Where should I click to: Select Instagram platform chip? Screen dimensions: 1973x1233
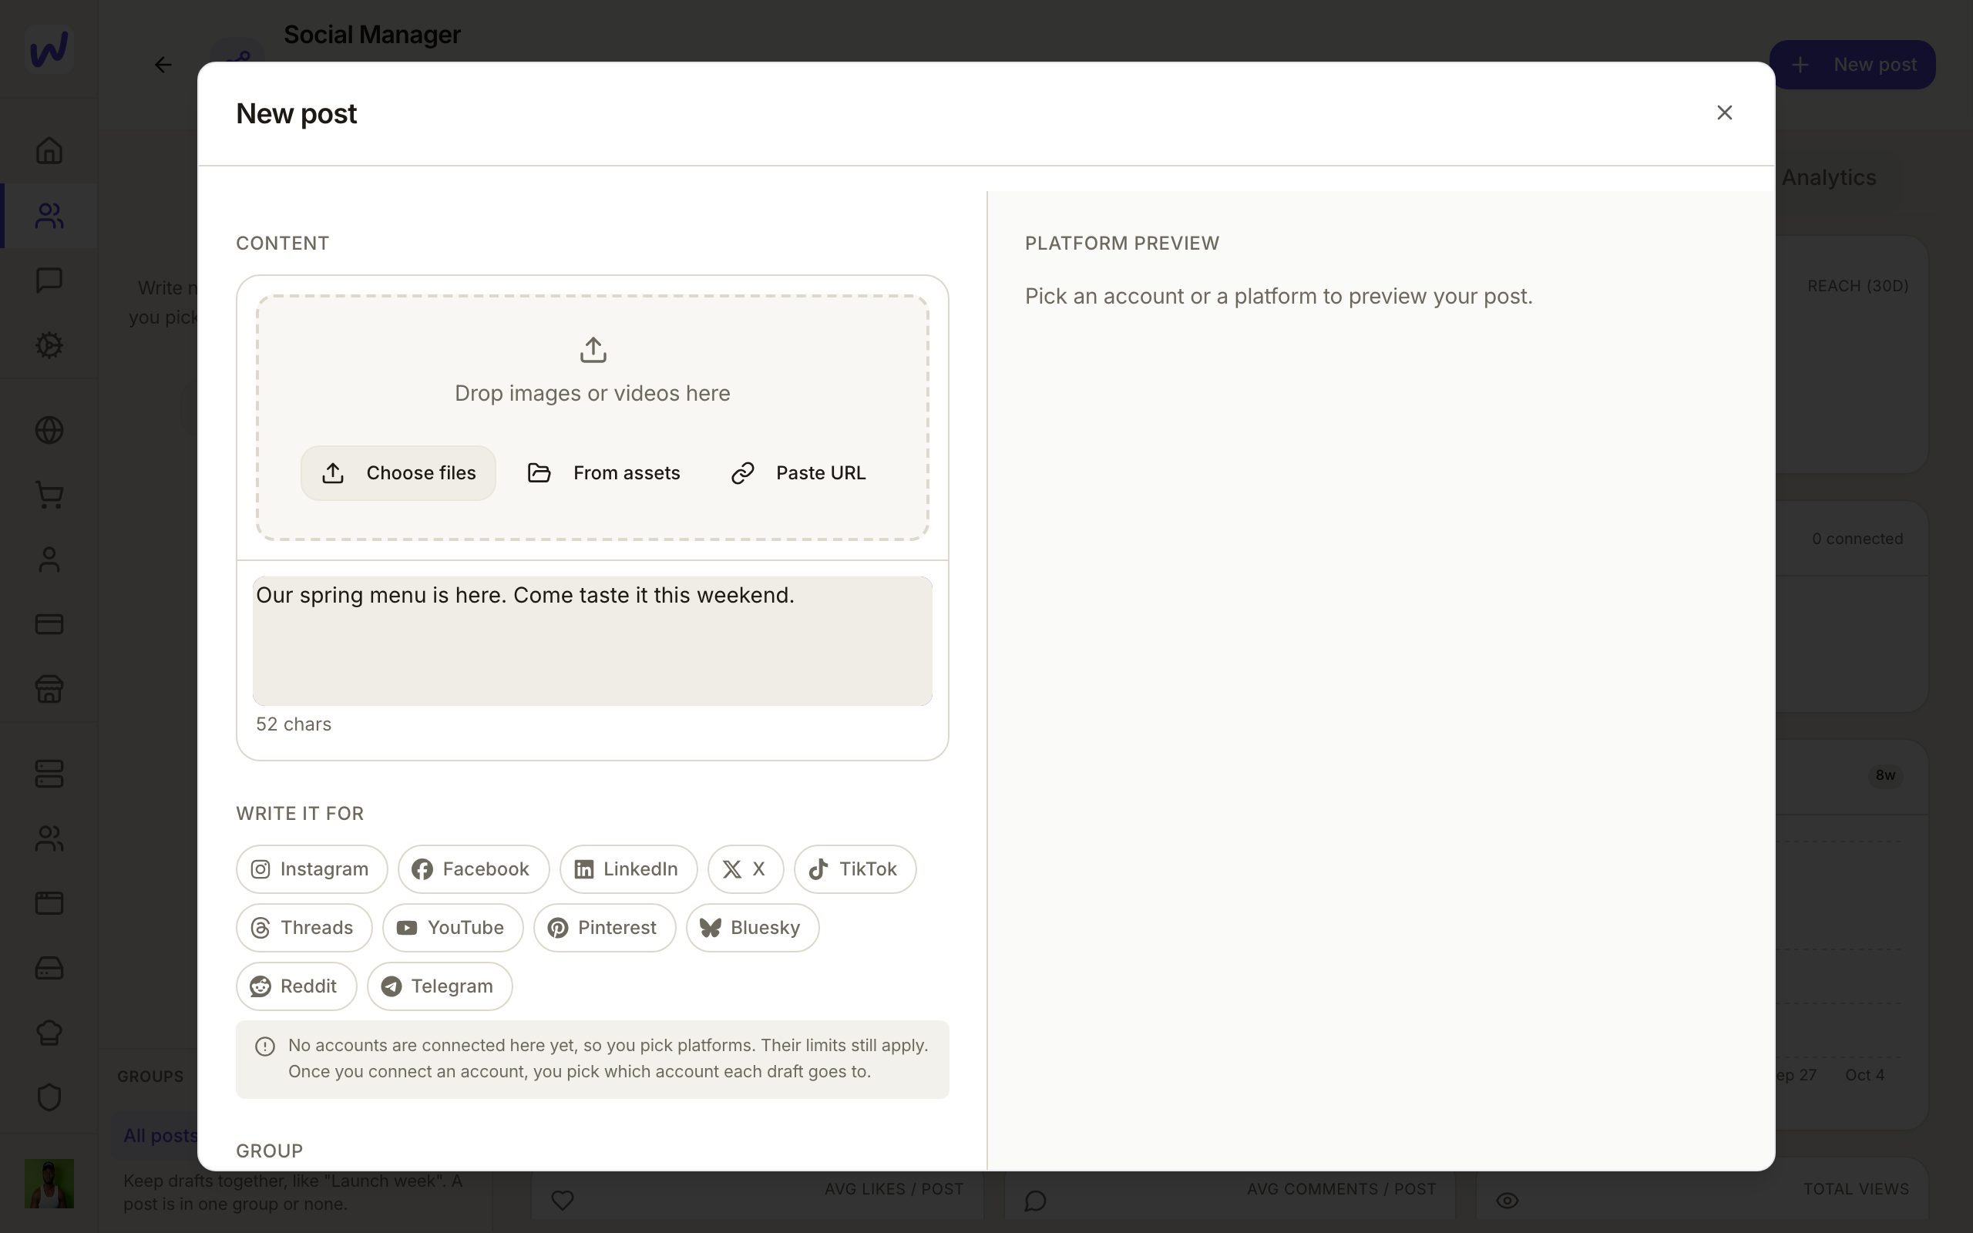tap(311, 869)
